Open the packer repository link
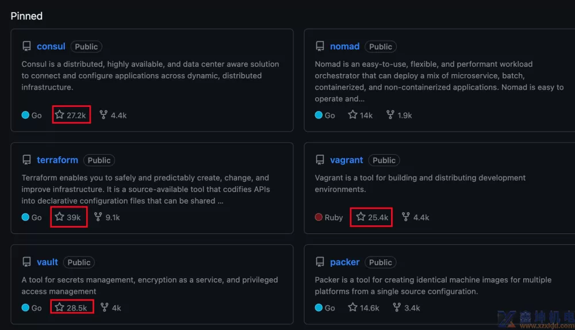 [x=344, y=262]
